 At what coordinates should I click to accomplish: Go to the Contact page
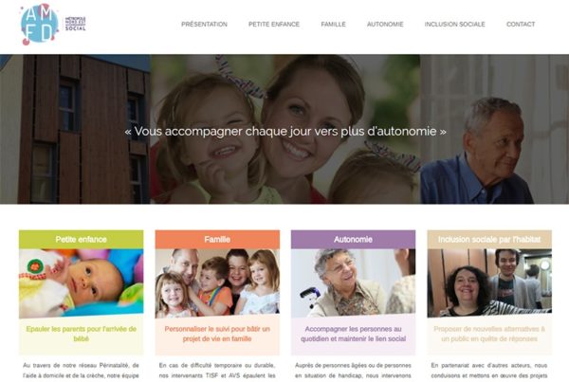coord(521,25)
